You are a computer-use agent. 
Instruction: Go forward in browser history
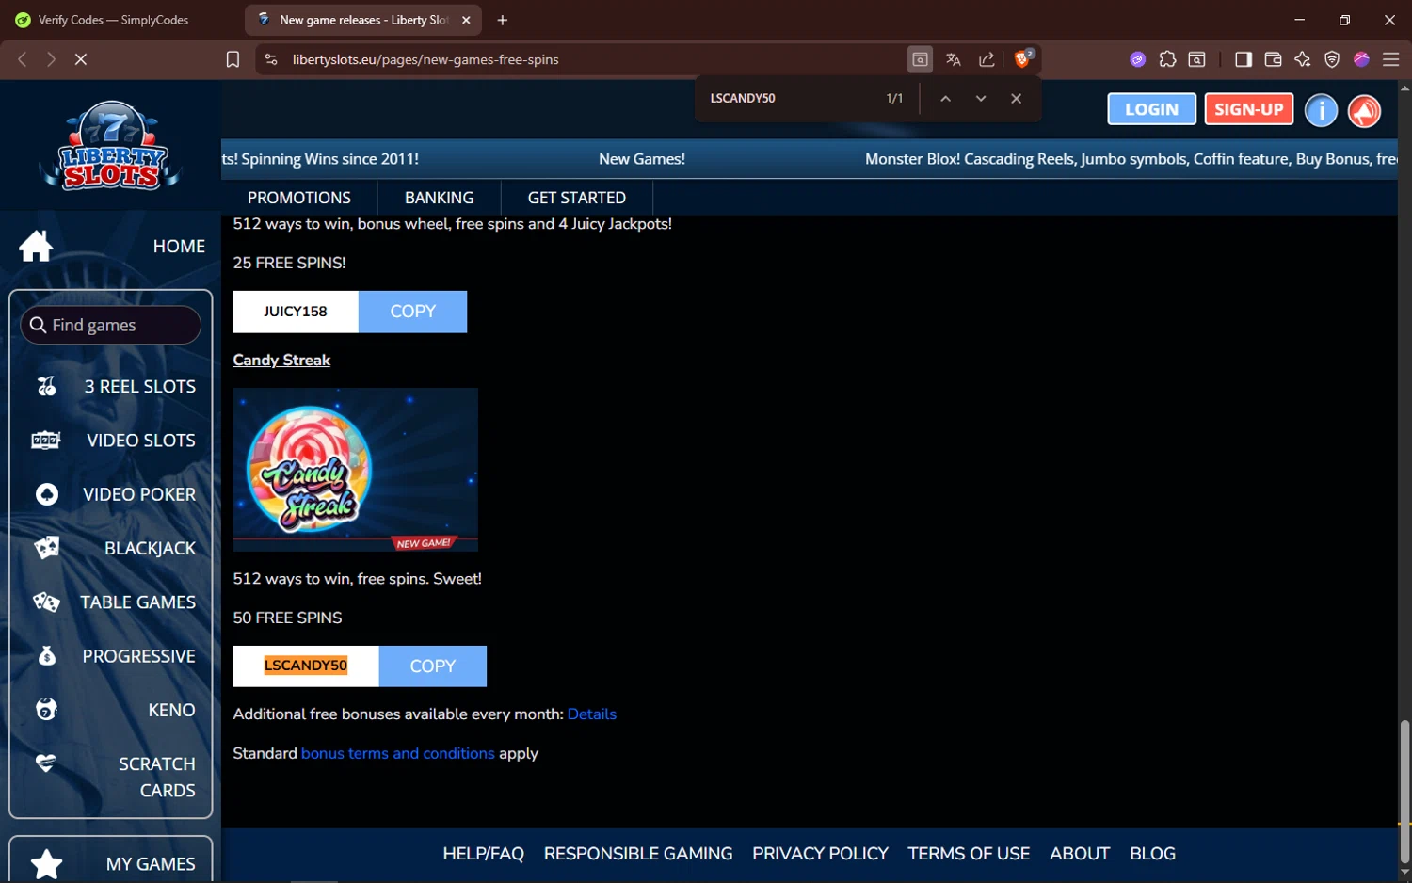pyautogui.click(x=51, y=59)
